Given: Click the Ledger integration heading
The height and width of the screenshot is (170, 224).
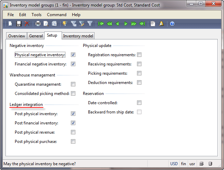Looking at the screenshot, I should point(26,105).
